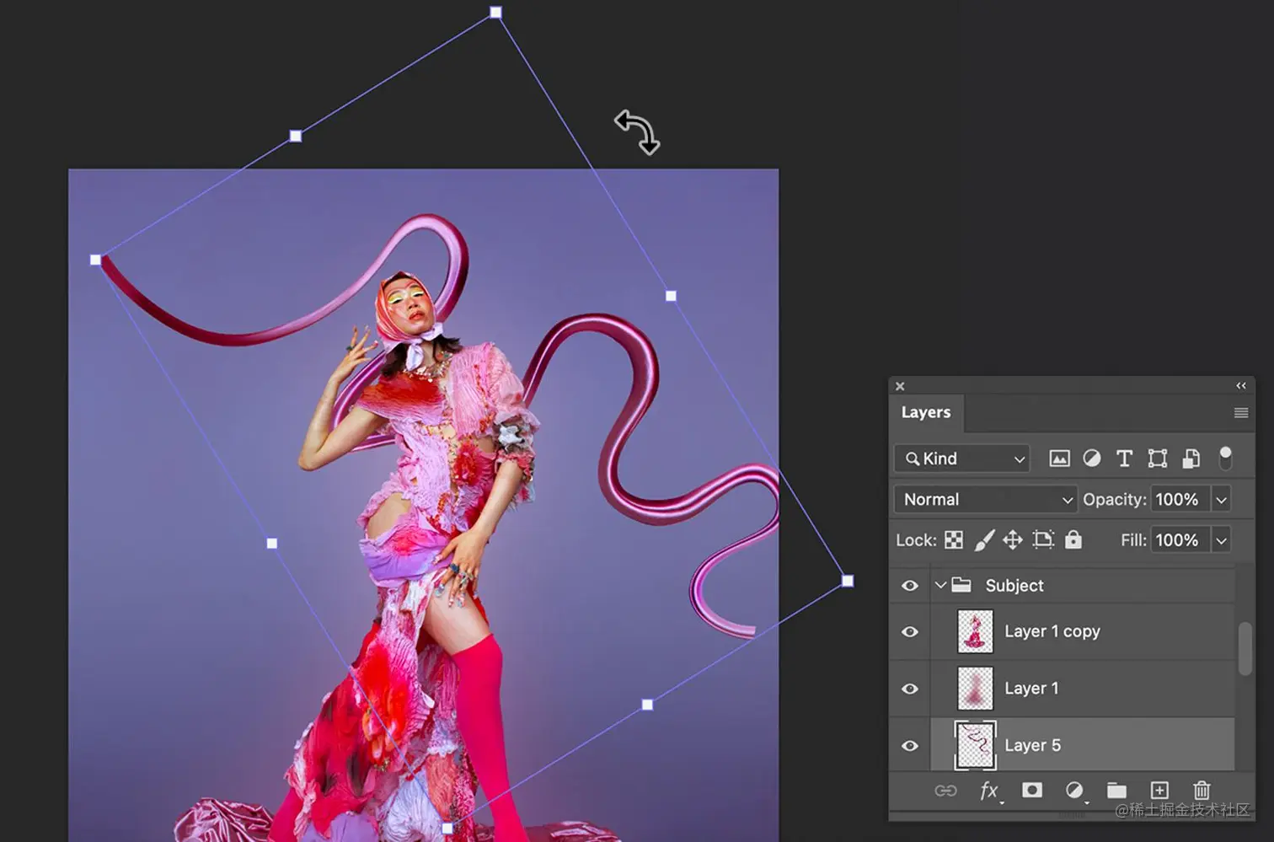
Task: Filter layers to show pixel layers only
Action: coord(1059,459)
